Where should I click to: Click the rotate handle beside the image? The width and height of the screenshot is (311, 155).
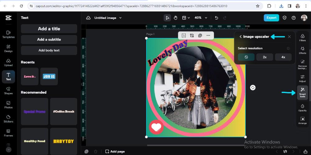(253, 88)
